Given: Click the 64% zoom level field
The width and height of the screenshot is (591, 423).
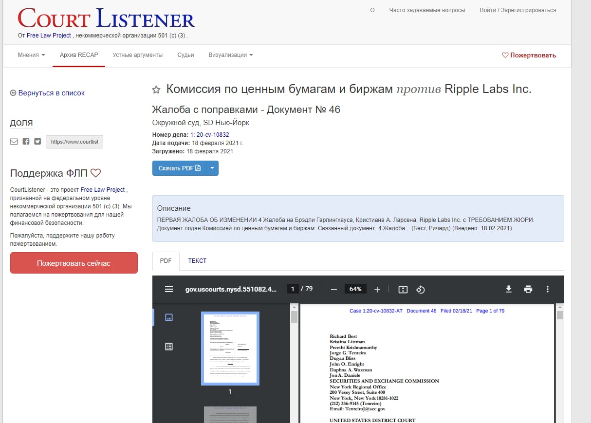Looking at the screenshot, I should tap(355, 289).
